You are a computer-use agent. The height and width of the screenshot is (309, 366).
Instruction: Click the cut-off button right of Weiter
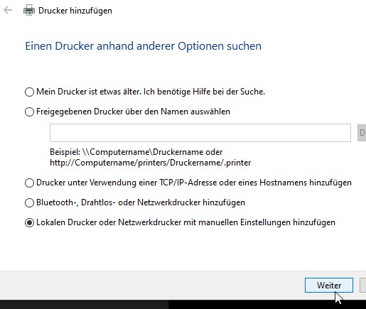click(x=363, y=286)
